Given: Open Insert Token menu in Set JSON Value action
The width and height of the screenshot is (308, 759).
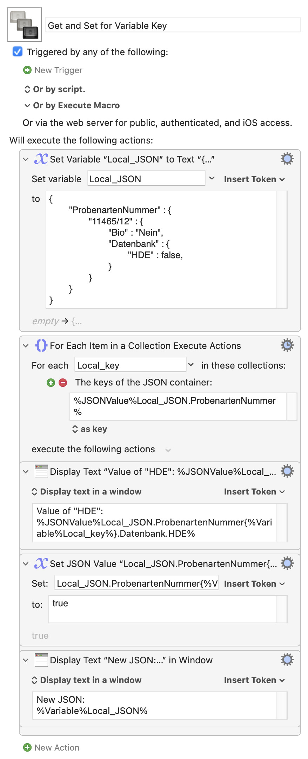Looking at the screenshot, I should pyautogui.click(x=254, y=584).
